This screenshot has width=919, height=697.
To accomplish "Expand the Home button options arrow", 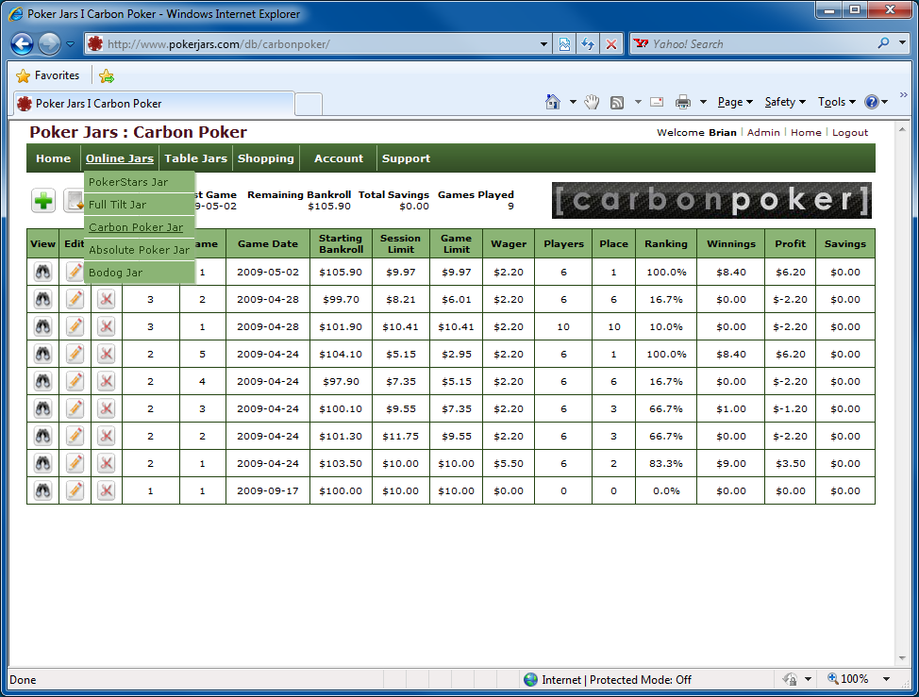I will pos(573,102).
